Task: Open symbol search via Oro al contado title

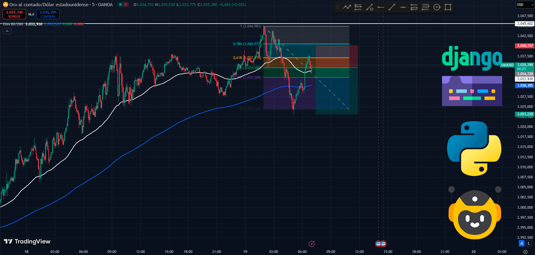Action: click(61, 4)
